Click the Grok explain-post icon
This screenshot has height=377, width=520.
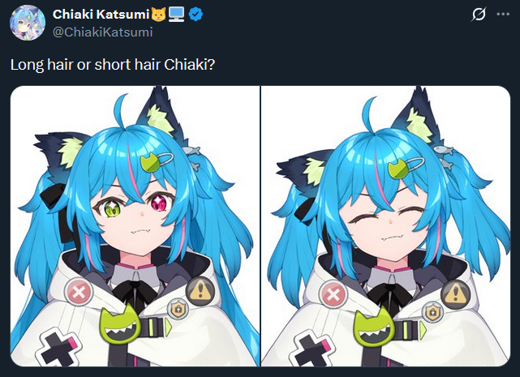pos(479,15)
